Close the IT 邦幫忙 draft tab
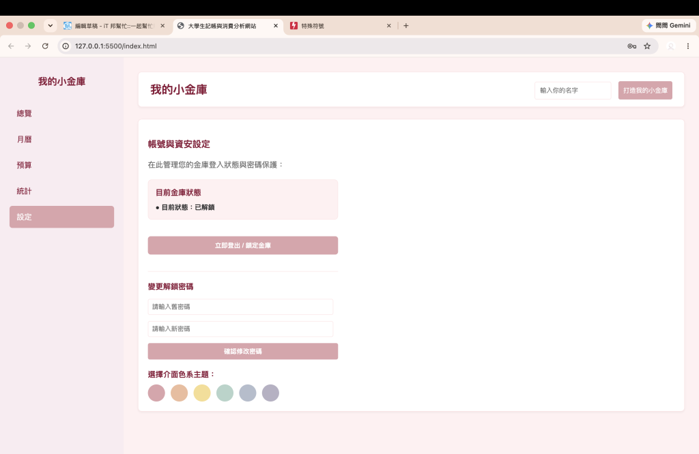This screenshot has height=454, width=699. tap(162, 26)
